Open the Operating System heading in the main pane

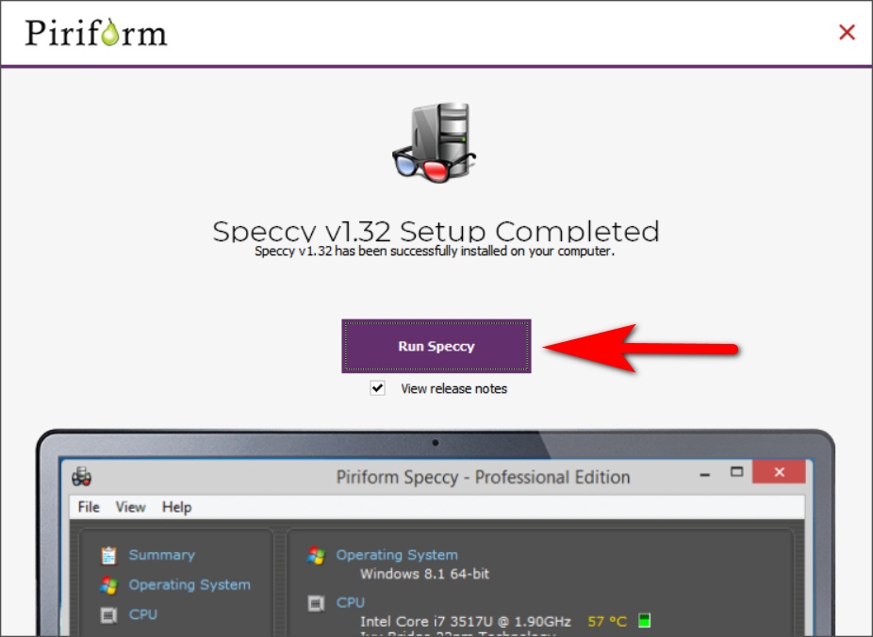click(396, 555)
